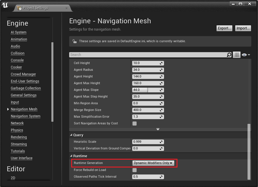Click Agent Max Step Height spin arrow
The image size is (258, 187).
pyautogui.click(x=161, y=97)
